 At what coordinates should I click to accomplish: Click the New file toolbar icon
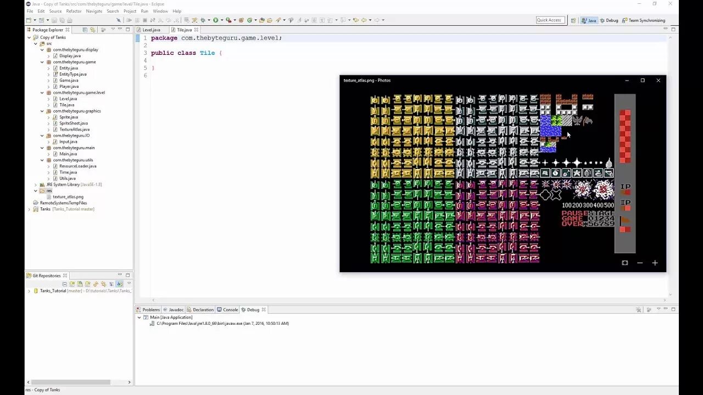pyautogui.click(x=29, y=20)
